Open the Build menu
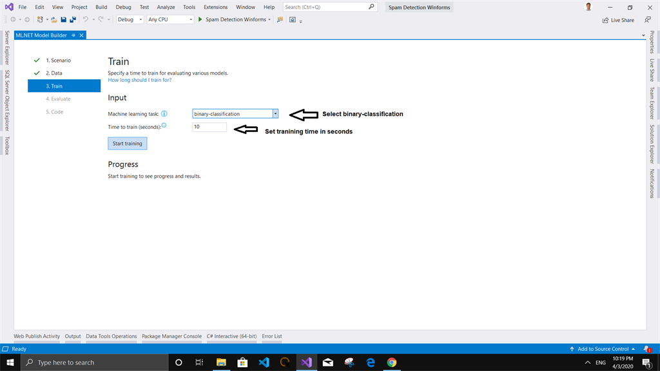660x371 pixels. [x=101, y=7]
